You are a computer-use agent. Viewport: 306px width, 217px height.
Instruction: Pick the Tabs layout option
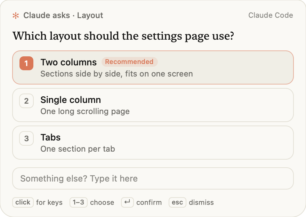[x=153, y=143]
